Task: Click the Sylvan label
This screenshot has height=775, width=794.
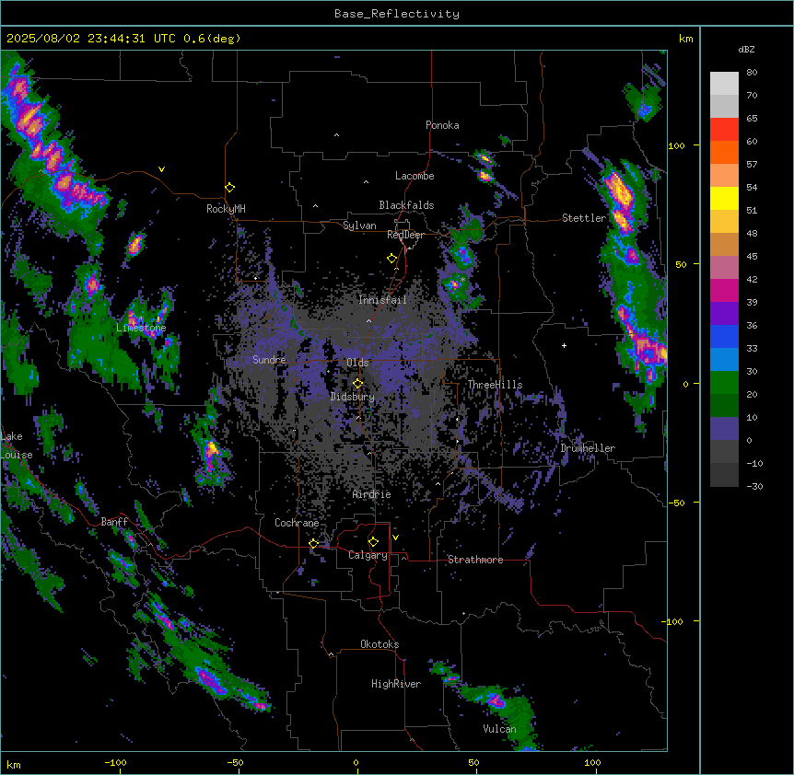Action: click(x=359, y=226)
